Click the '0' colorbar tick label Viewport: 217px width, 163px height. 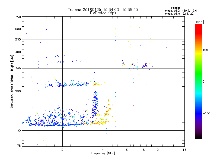[x=203, y=82]
